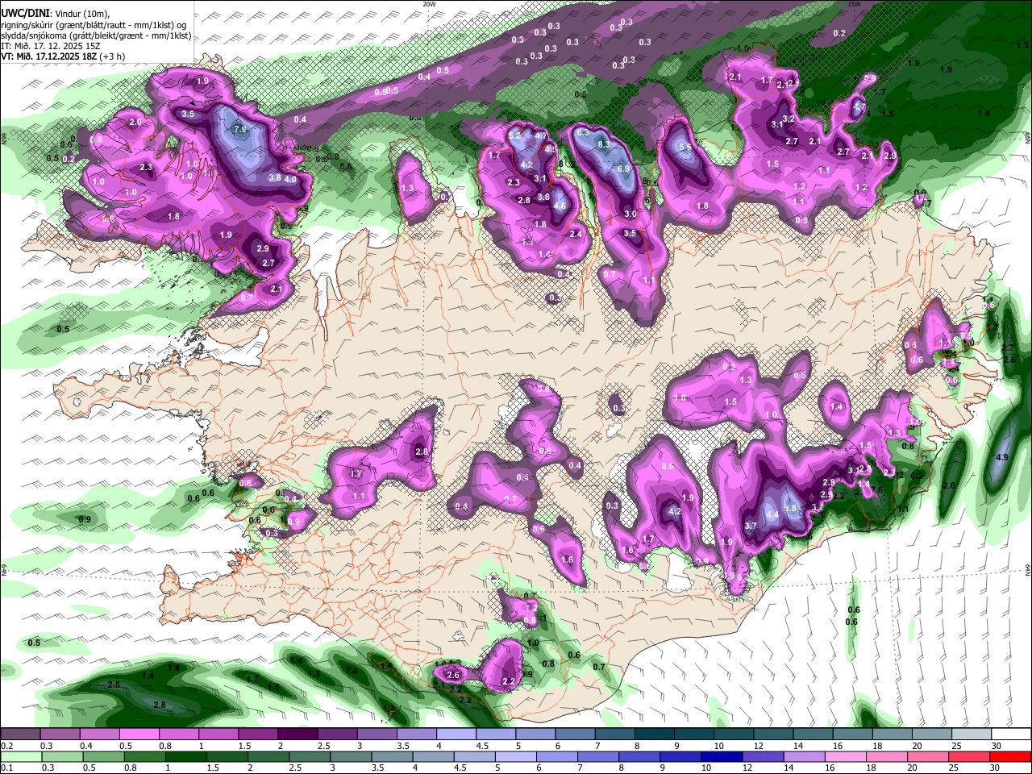Click the 20W longitude label at top
Viewport: 1032px width, 774px height.
429,4
